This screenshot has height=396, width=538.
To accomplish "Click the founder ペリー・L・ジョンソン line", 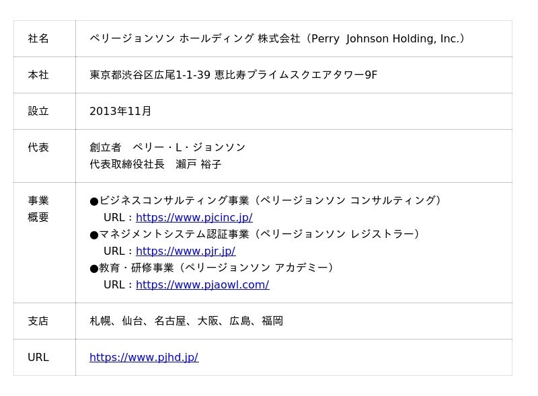I will 167,147.
